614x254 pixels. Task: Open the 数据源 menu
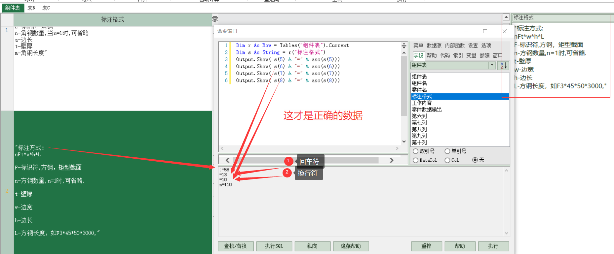point(434,46)
